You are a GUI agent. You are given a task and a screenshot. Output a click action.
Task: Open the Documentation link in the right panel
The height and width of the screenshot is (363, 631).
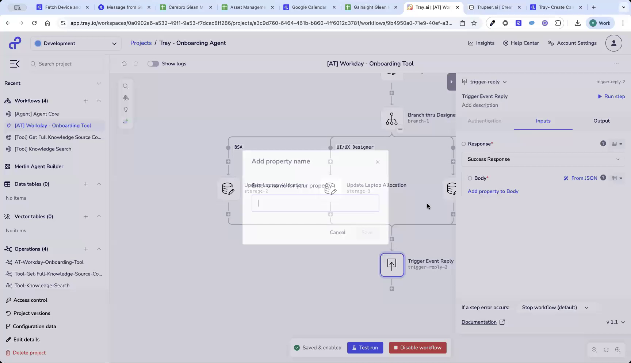coord(479,322)
